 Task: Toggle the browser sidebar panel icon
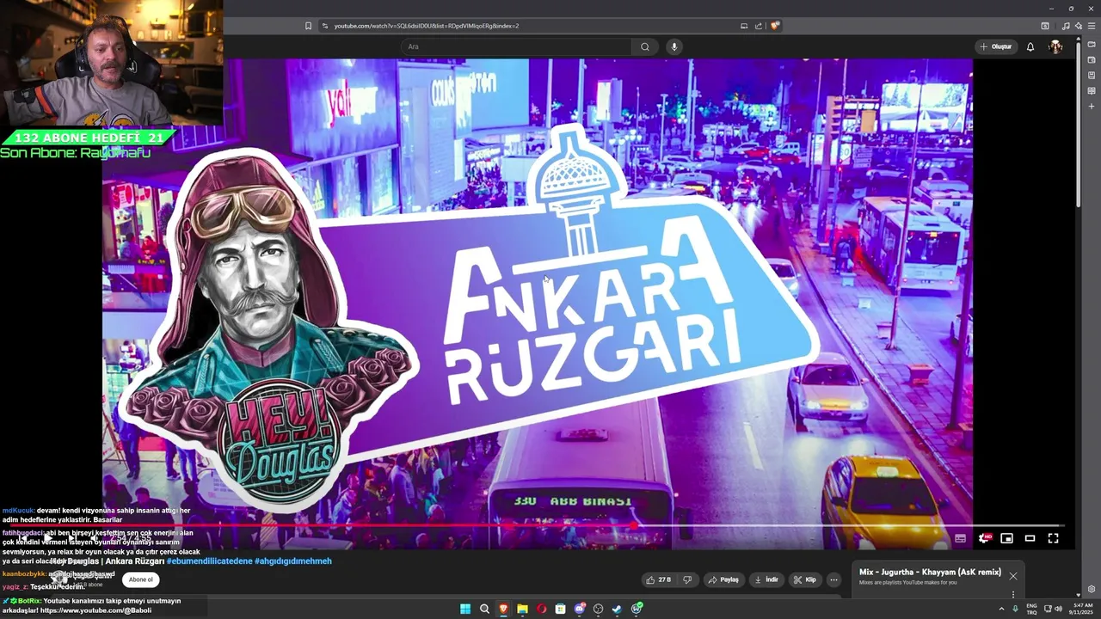(x=1045, y=26)
